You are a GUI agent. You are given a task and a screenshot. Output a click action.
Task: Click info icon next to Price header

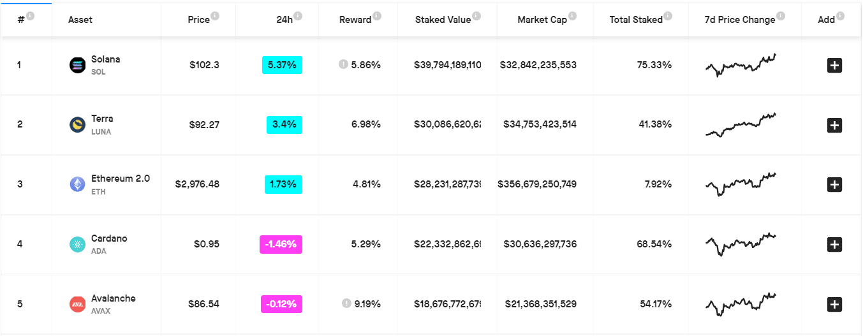coord(215,17)
